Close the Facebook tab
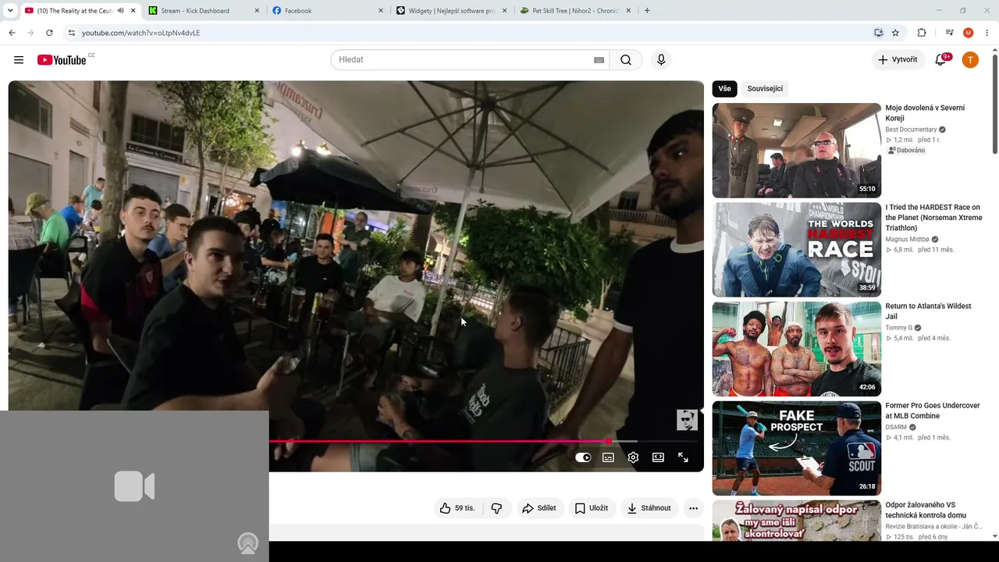Image resolution: width=999 pixels, height=562 pixels. [x=381, y=11]
